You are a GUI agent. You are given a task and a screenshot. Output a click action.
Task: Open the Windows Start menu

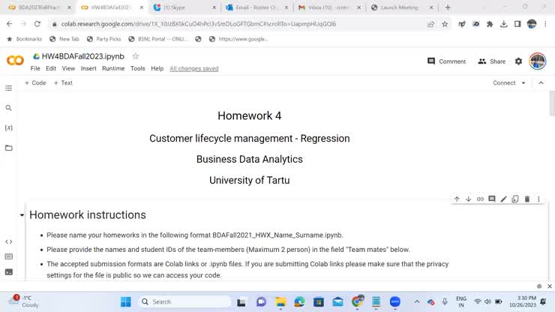126,301
